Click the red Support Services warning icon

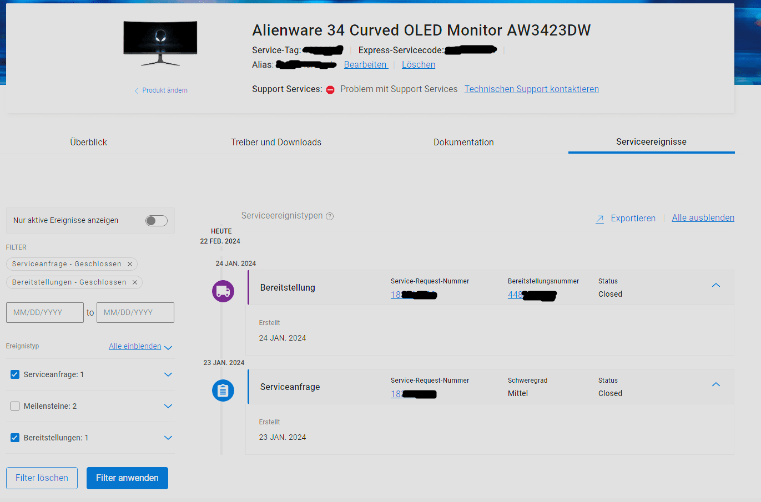click(330, 90)
